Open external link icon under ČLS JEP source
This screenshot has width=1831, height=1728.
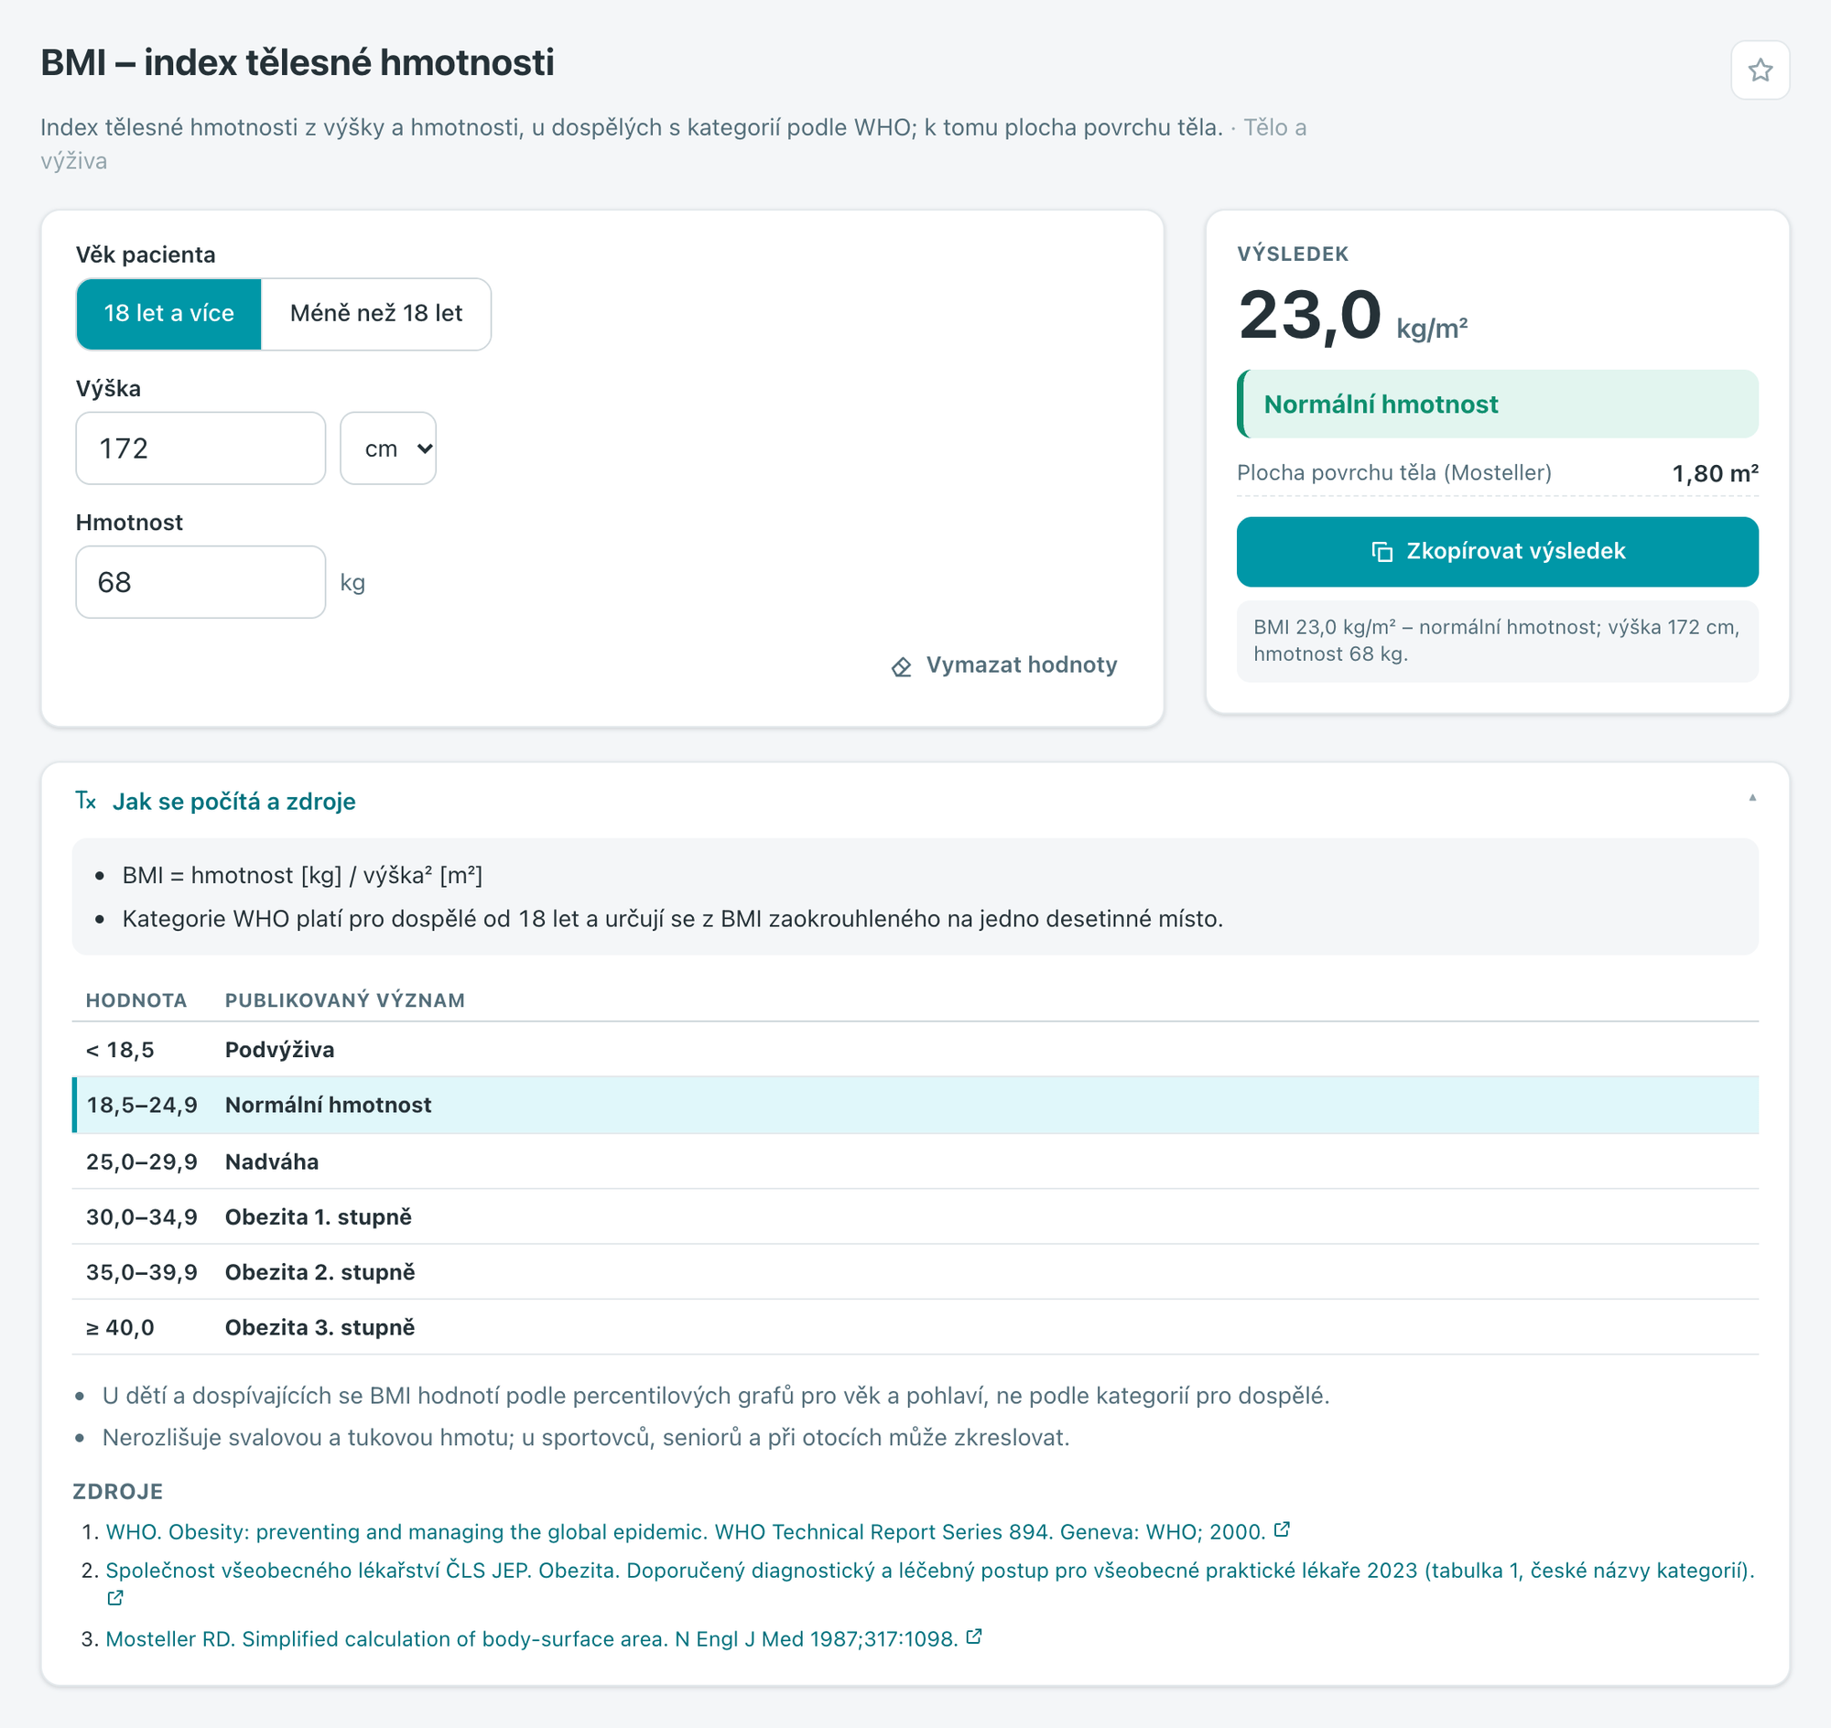115,1598
